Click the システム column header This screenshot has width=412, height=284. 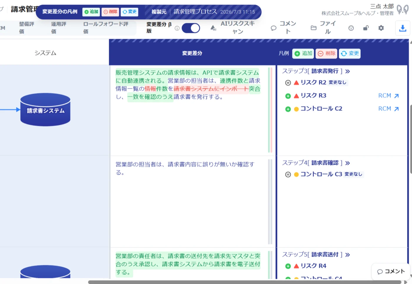click(45, 53)
